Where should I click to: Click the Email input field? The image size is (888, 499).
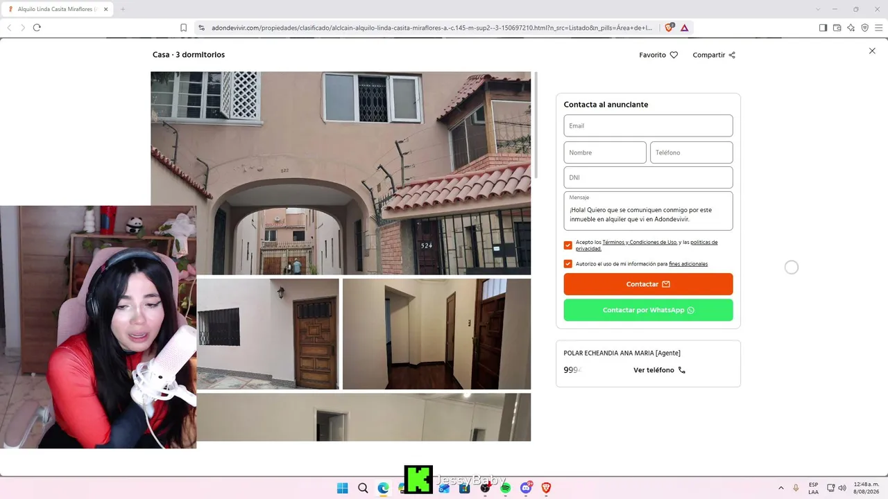[648, 125]
